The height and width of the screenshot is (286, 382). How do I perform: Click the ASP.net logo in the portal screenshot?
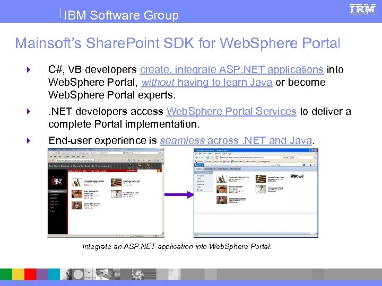point(297,176)
